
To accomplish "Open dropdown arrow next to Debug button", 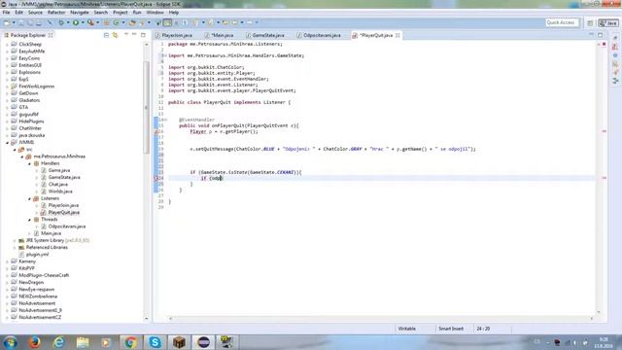I will coord(68,22).
